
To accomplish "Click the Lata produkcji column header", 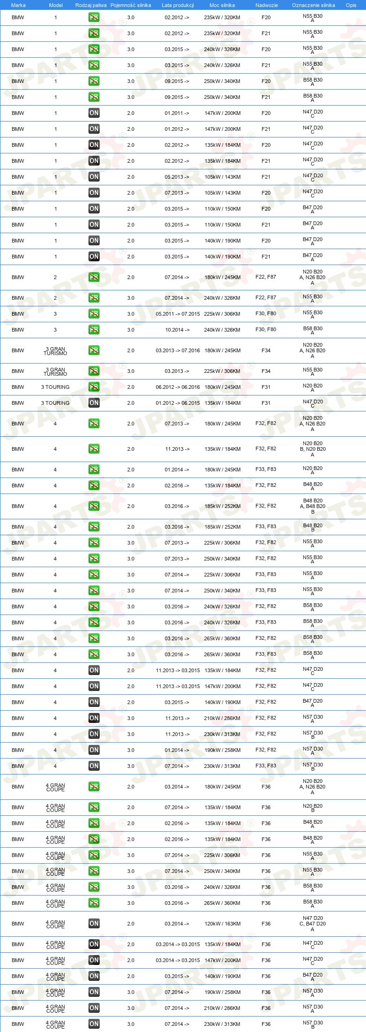I will click(178, 5).
